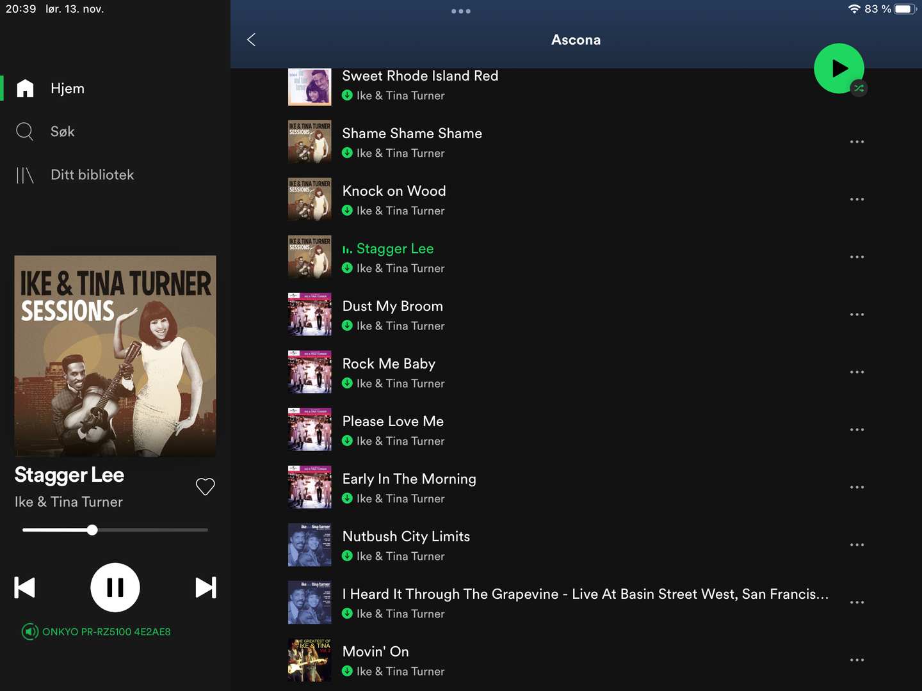The width and height of the screenshot is (922, 691).
Task: Tap the Ditt bibliotek library icon
Action: [25, 175]
